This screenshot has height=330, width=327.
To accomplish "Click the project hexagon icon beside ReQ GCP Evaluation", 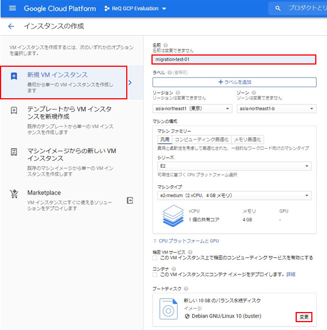I will point(107,8).
